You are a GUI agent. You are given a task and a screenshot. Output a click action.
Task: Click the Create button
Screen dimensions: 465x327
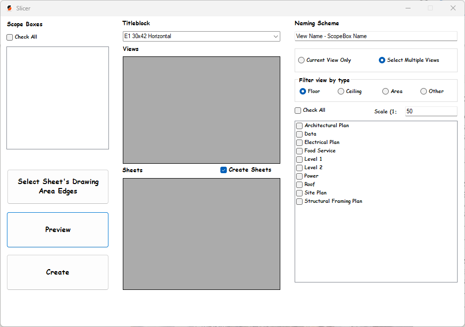click(57, 272)
